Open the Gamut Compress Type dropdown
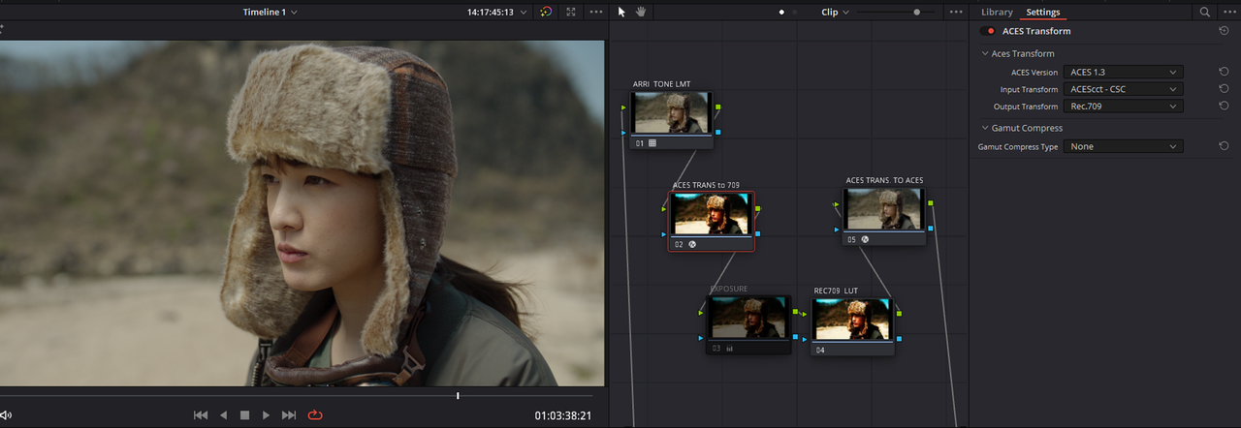1241x428 pixels. tap(1123, 146)
